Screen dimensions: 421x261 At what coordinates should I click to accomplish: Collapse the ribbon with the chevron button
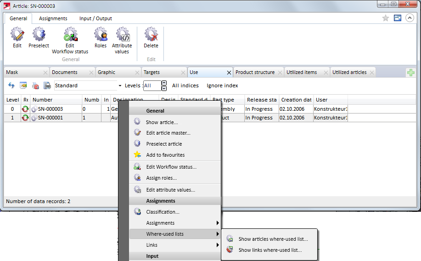point(410,18)
